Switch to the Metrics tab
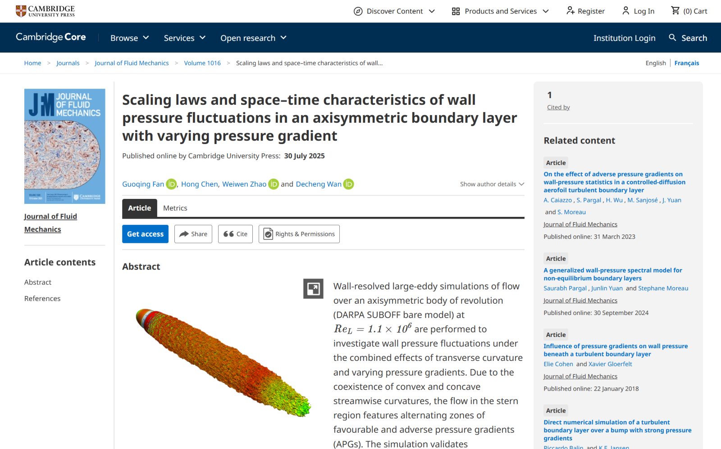721x449 pixels. pyautogui.click(x=175, y=208)
